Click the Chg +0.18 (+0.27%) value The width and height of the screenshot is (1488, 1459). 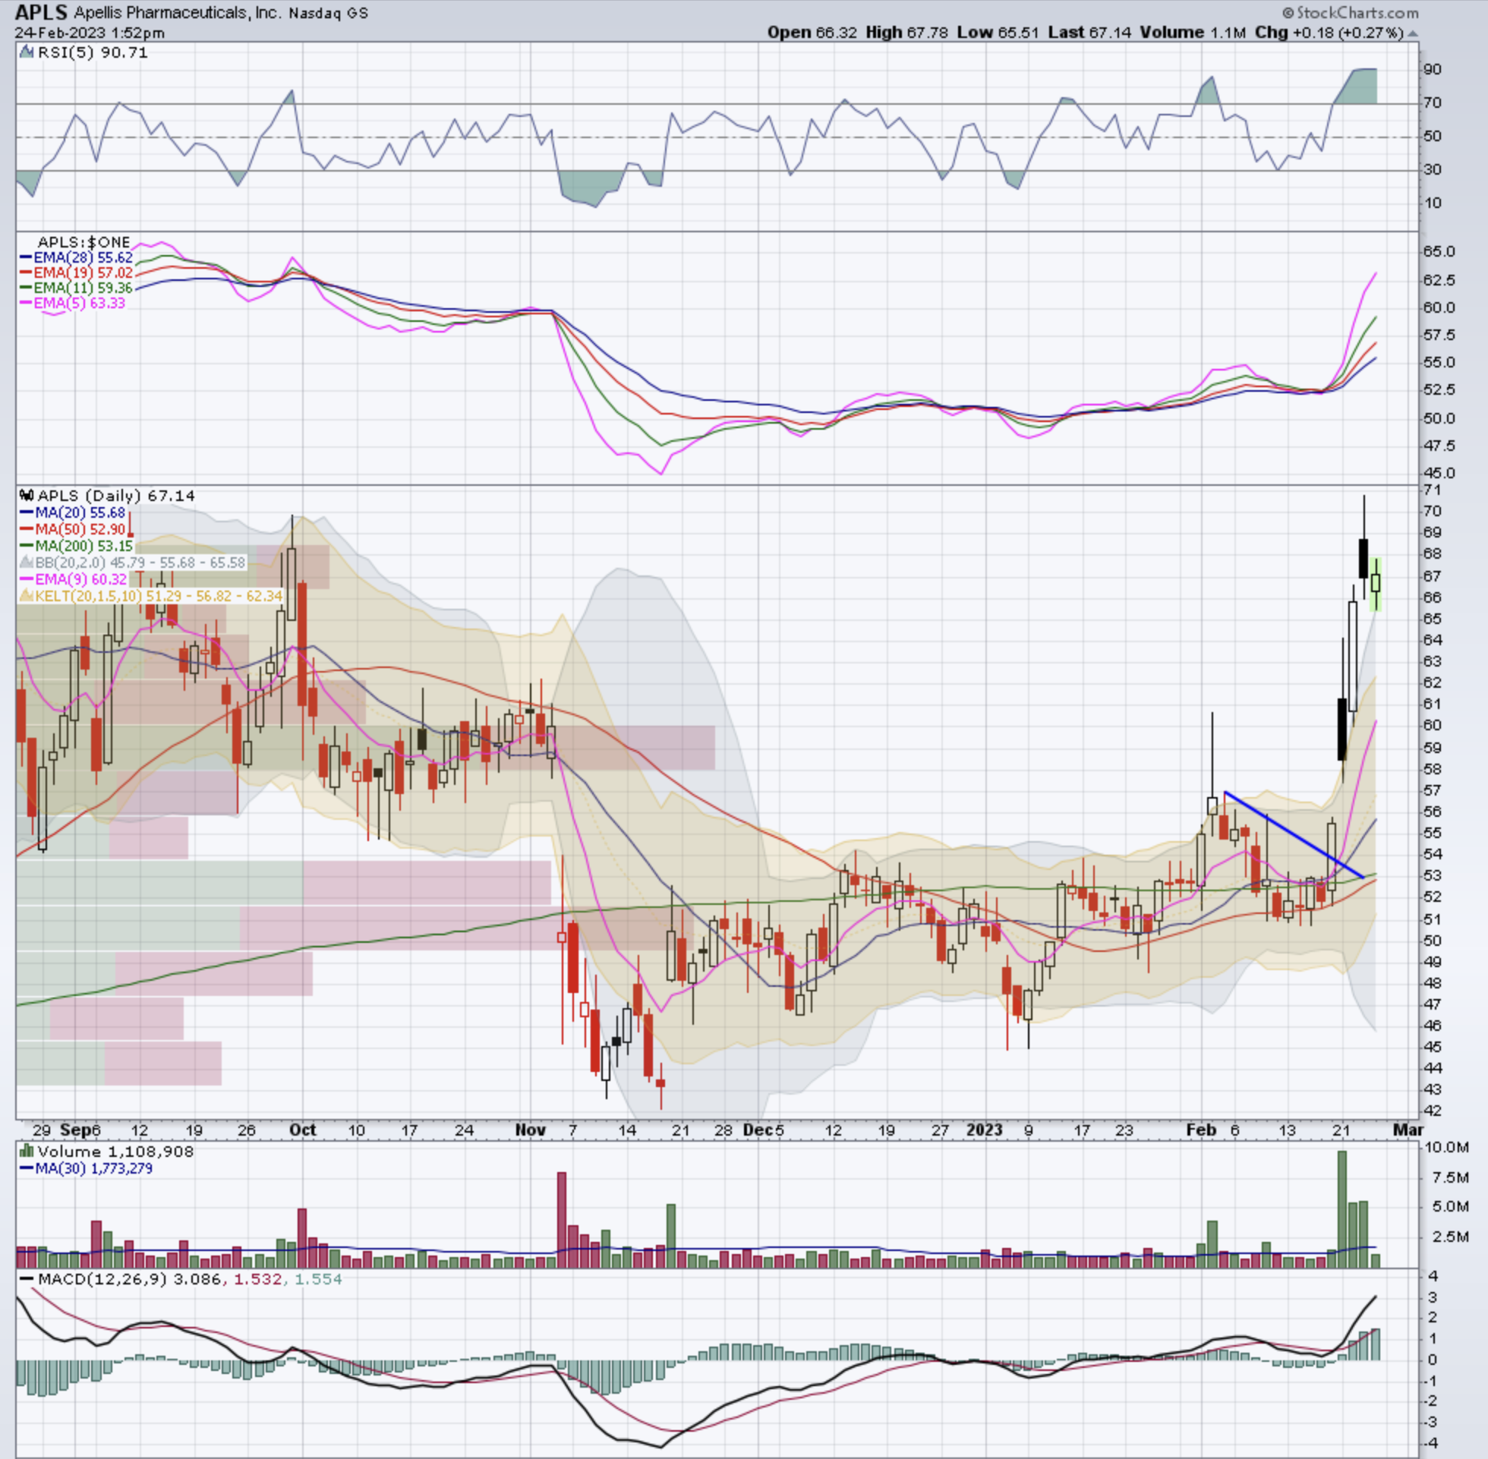(1329, 33)
